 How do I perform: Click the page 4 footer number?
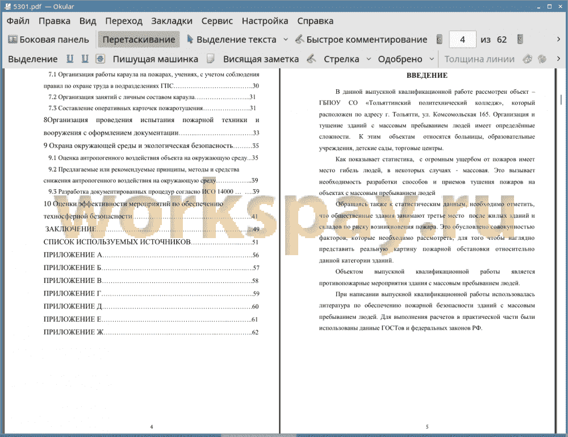[152, 427]
